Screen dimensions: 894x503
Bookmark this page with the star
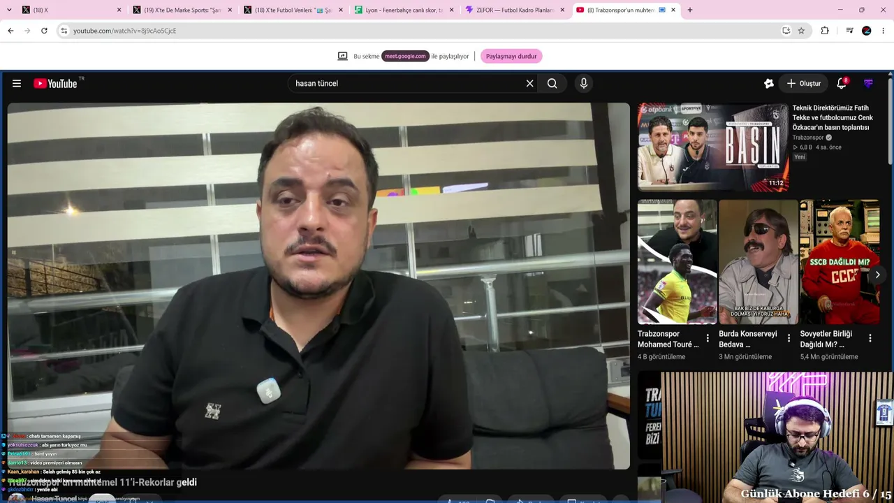pos(801,31)
